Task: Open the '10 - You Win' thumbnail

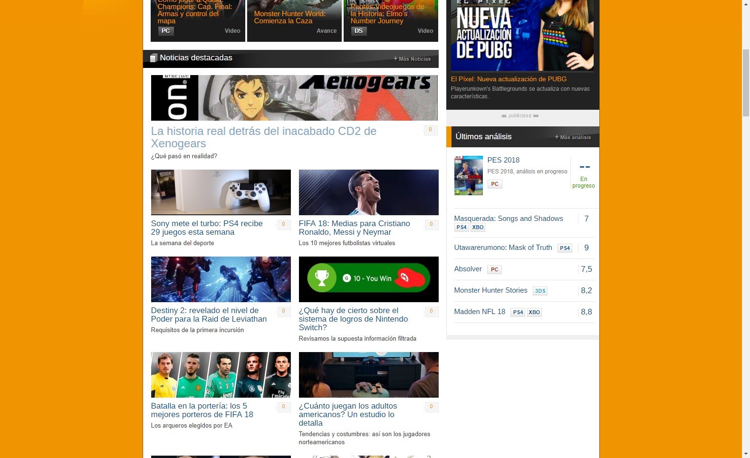Action: (369, 279)
